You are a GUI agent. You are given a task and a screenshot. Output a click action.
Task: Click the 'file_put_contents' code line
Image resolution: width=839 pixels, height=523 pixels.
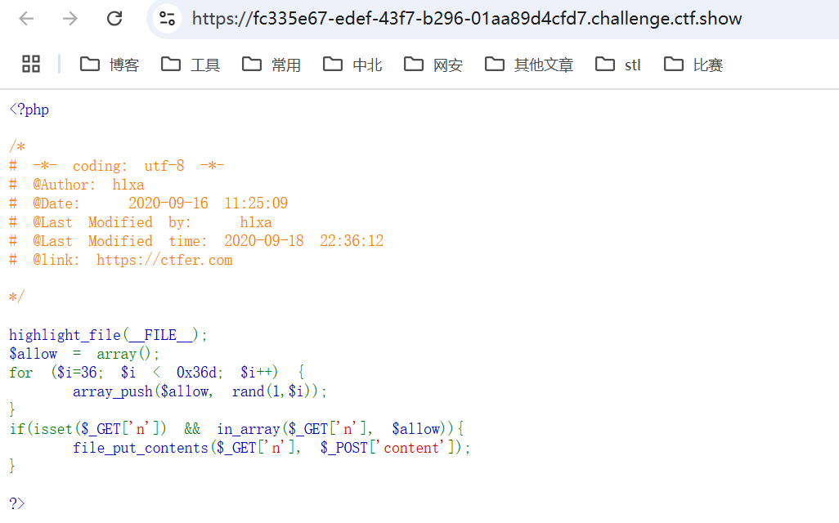(271, 448)
